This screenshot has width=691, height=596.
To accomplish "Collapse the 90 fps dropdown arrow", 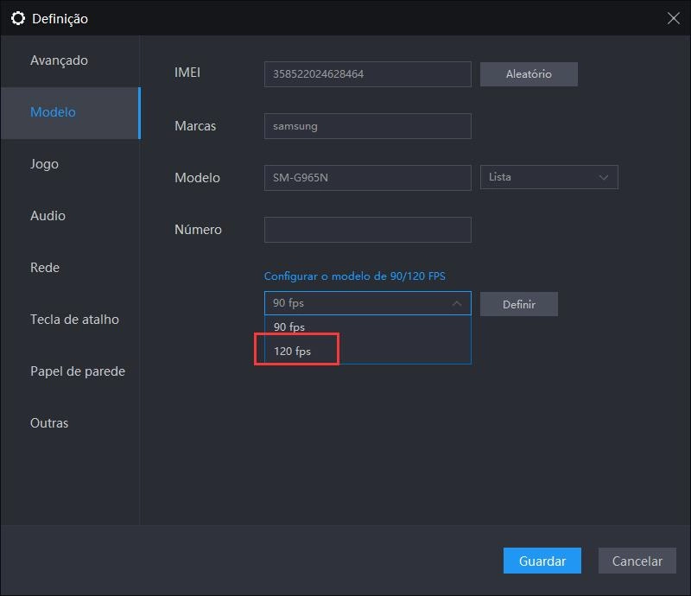I will click(x=456, y=304).
